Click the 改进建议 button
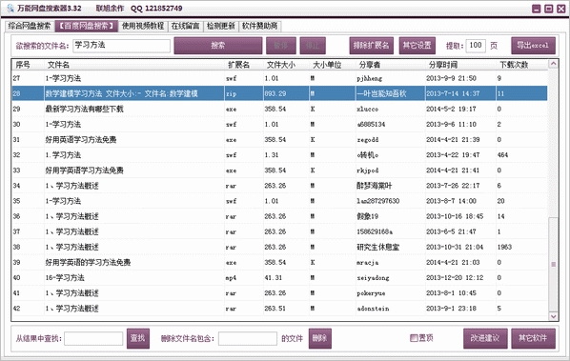Viewport: 570px width, 361px height. [x=485, y=338]
